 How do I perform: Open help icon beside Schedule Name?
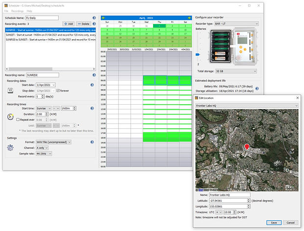(94, 18)
